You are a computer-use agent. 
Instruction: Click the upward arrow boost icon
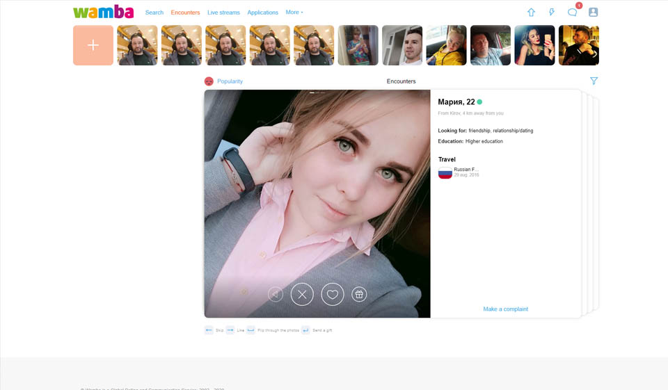531,13
